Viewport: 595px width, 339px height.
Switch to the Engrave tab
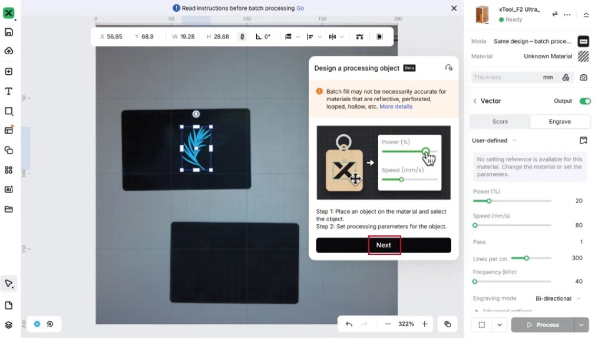(x=560, y=122)
